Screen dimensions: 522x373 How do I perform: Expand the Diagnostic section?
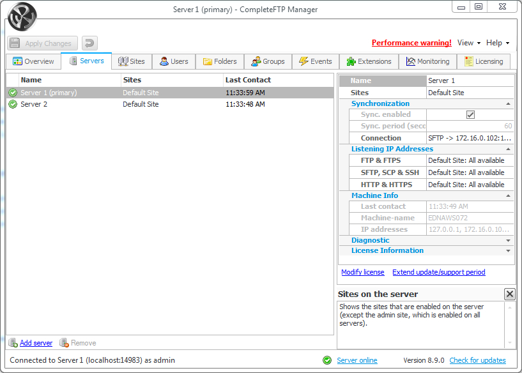tap(508, 241)
